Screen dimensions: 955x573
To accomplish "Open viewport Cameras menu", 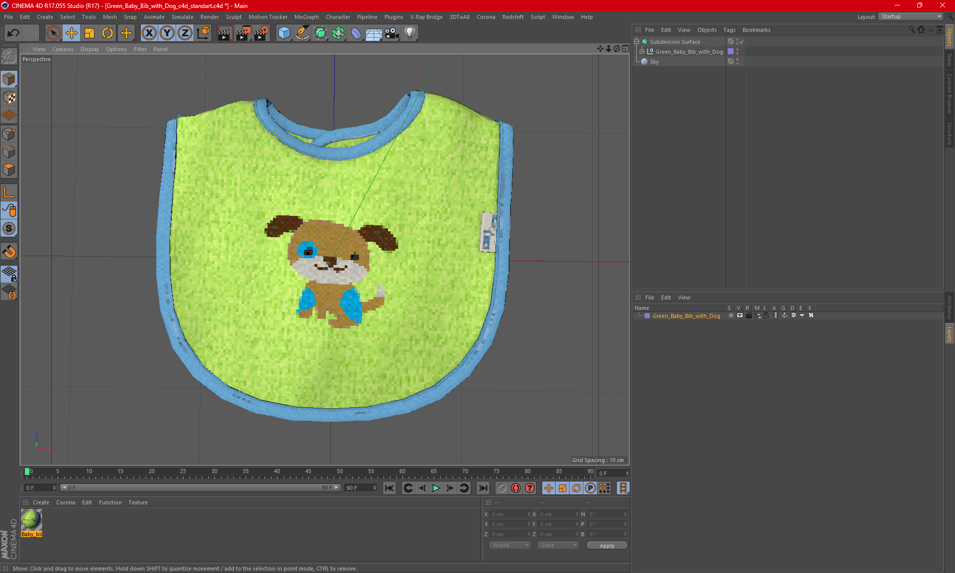I will [x=63, y=49].
